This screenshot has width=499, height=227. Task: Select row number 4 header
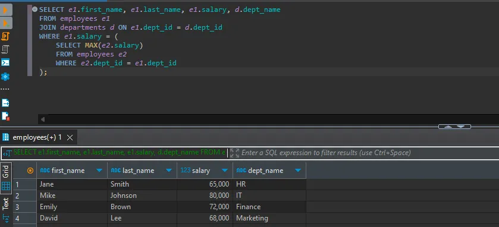click(x=25, y=219)
